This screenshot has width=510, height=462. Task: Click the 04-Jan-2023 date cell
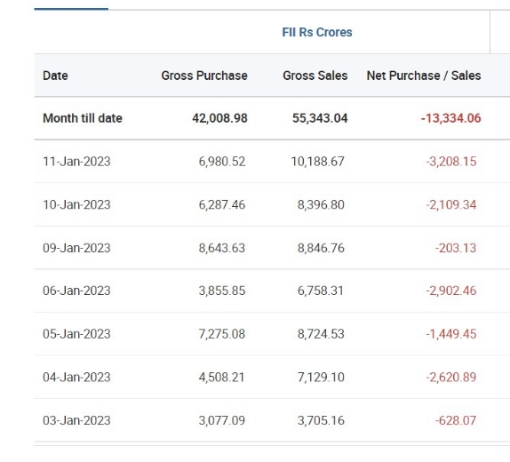76,377
